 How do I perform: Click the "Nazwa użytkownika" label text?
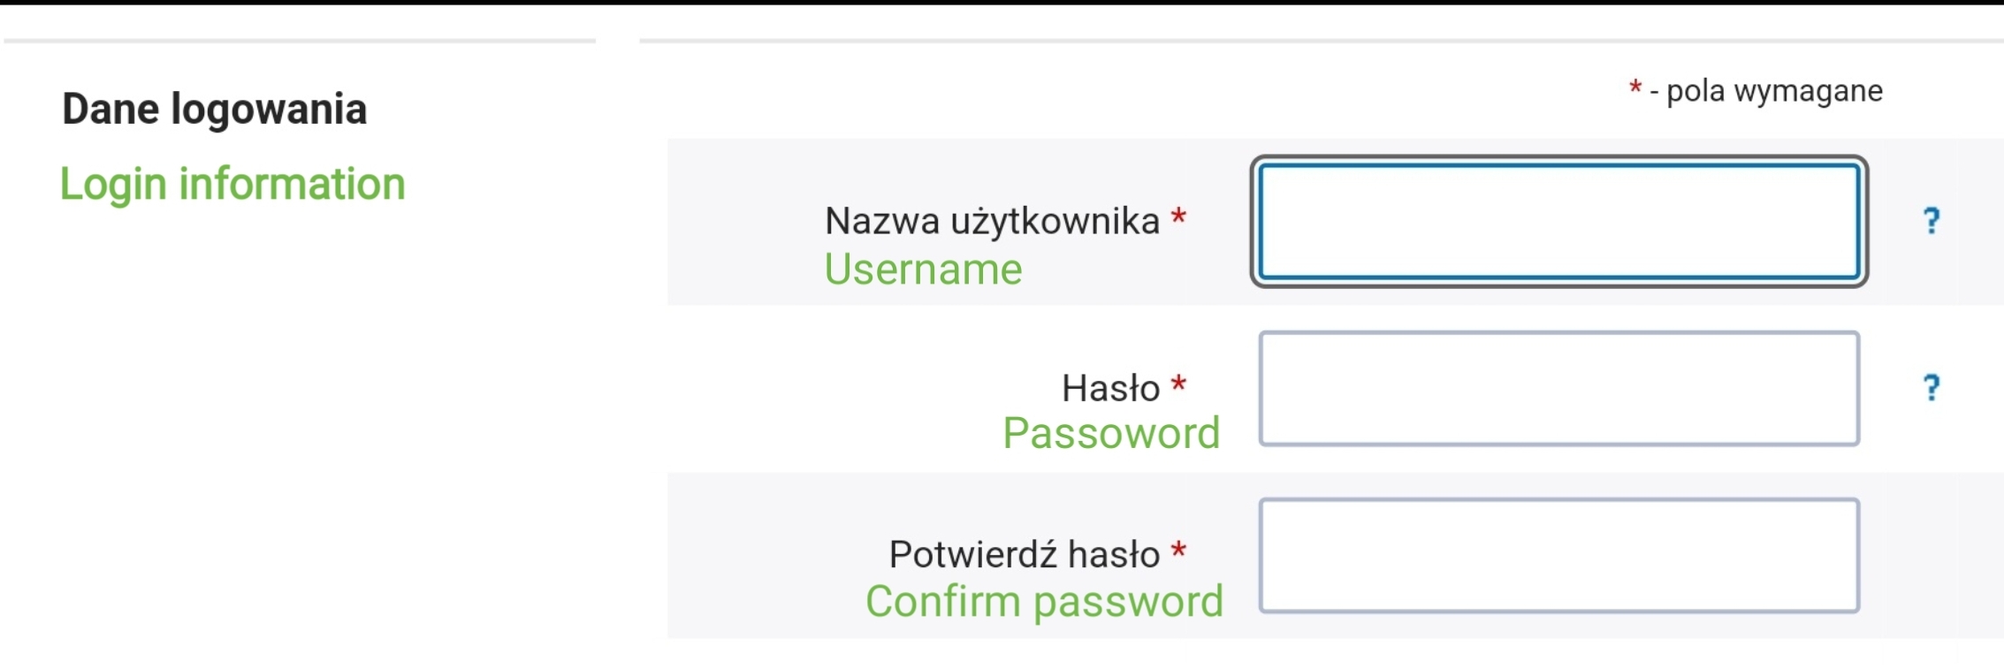pyautogui.click(x=992, y=221)
